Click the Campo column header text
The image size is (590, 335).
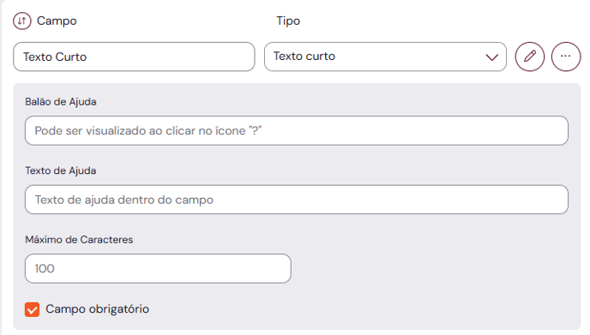point(57,21)
